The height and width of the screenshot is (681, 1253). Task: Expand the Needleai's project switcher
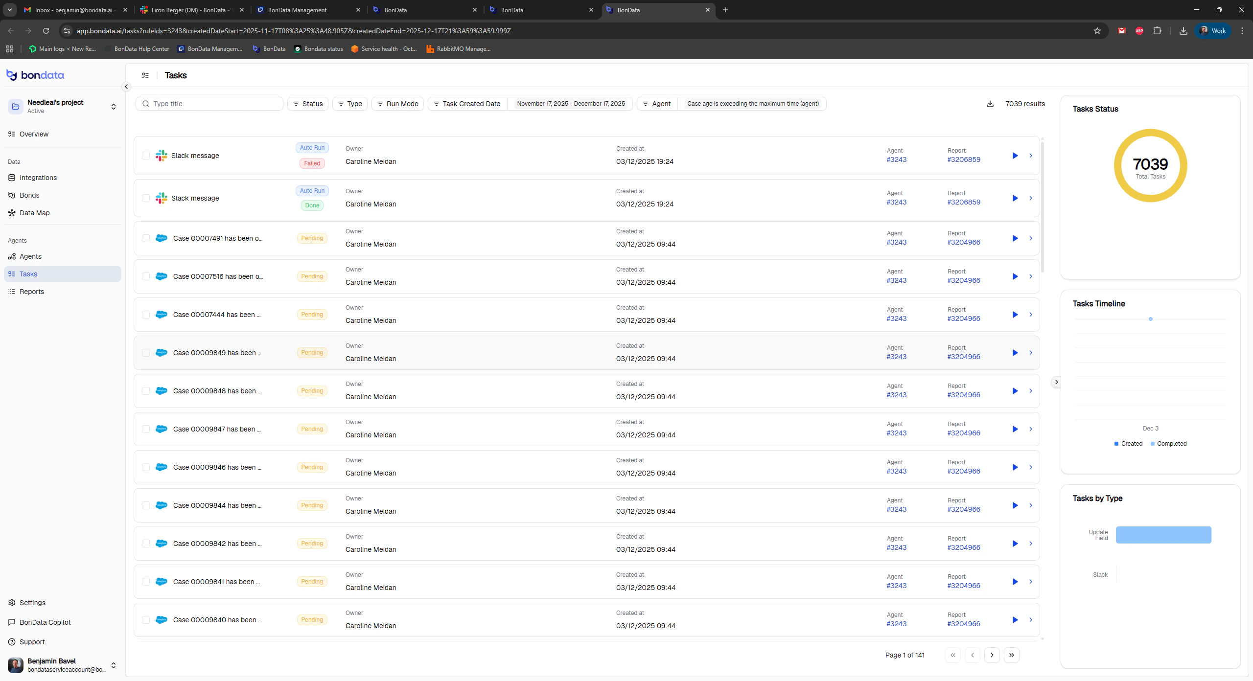113,107
